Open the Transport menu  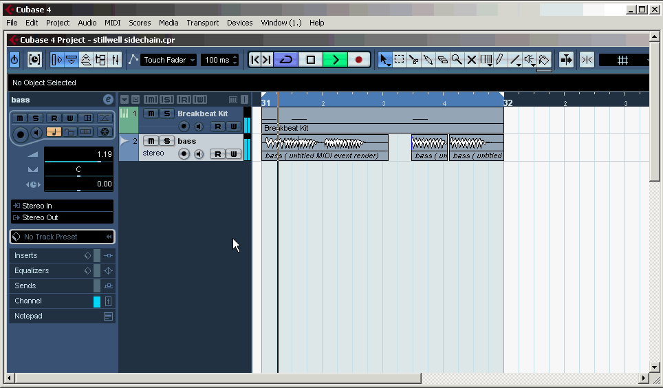point(202,23)
